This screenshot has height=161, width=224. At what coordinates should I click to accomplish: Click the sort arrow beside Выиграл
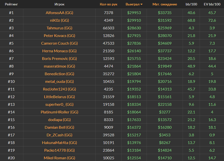141,4
